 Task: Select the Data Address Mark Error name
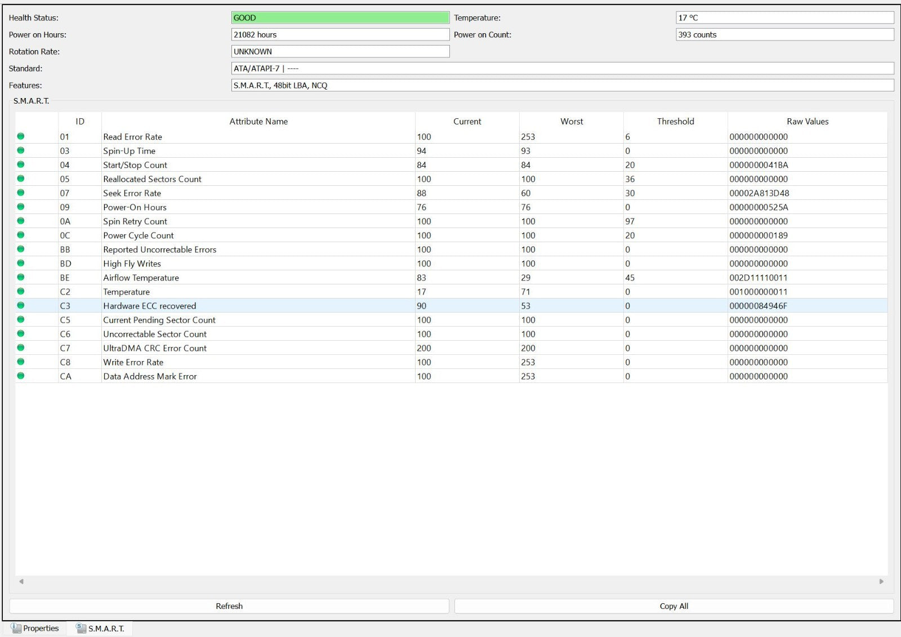point(150,376)
